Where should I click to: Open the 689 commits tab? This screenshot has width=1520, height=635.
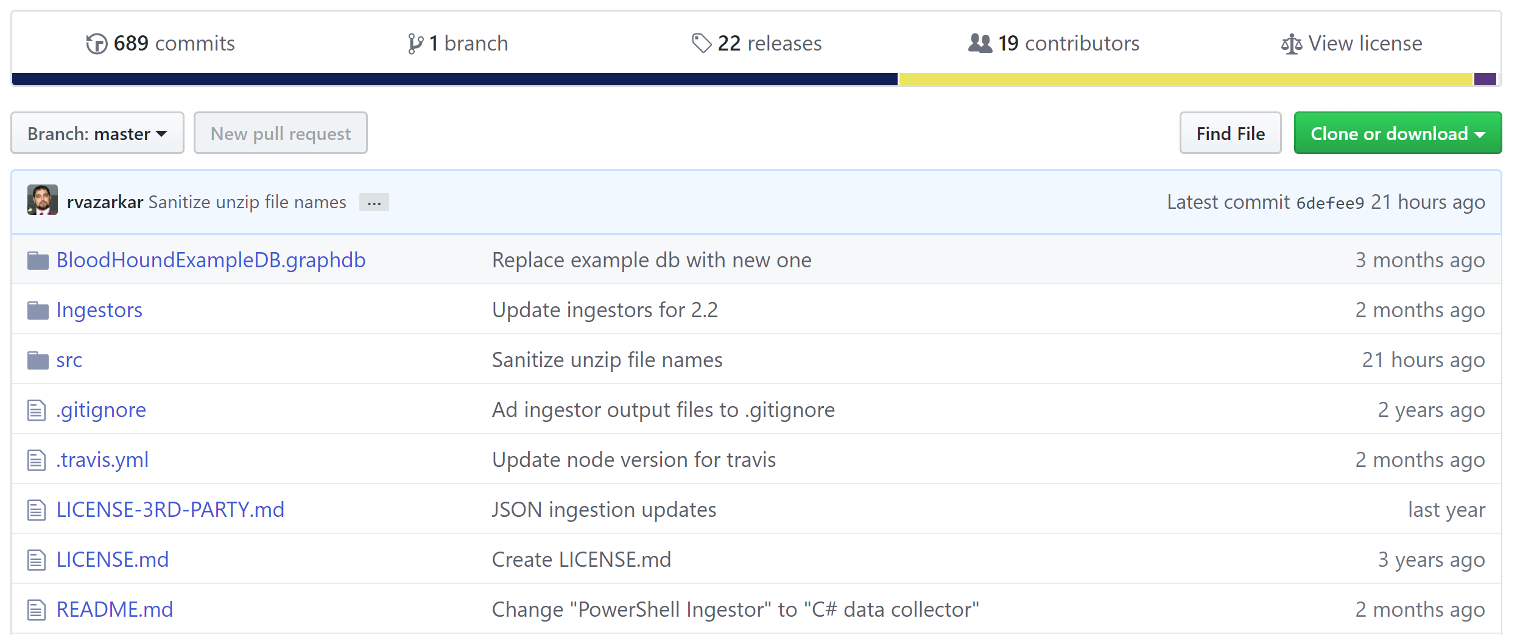pos(161,43)
